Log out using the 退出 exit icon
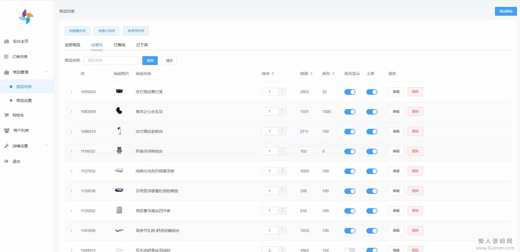 pos(6,161)
